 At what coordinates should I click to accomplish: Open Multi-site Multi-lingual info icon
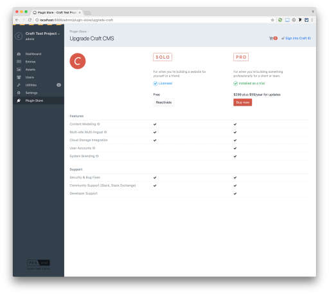point(105,132)
